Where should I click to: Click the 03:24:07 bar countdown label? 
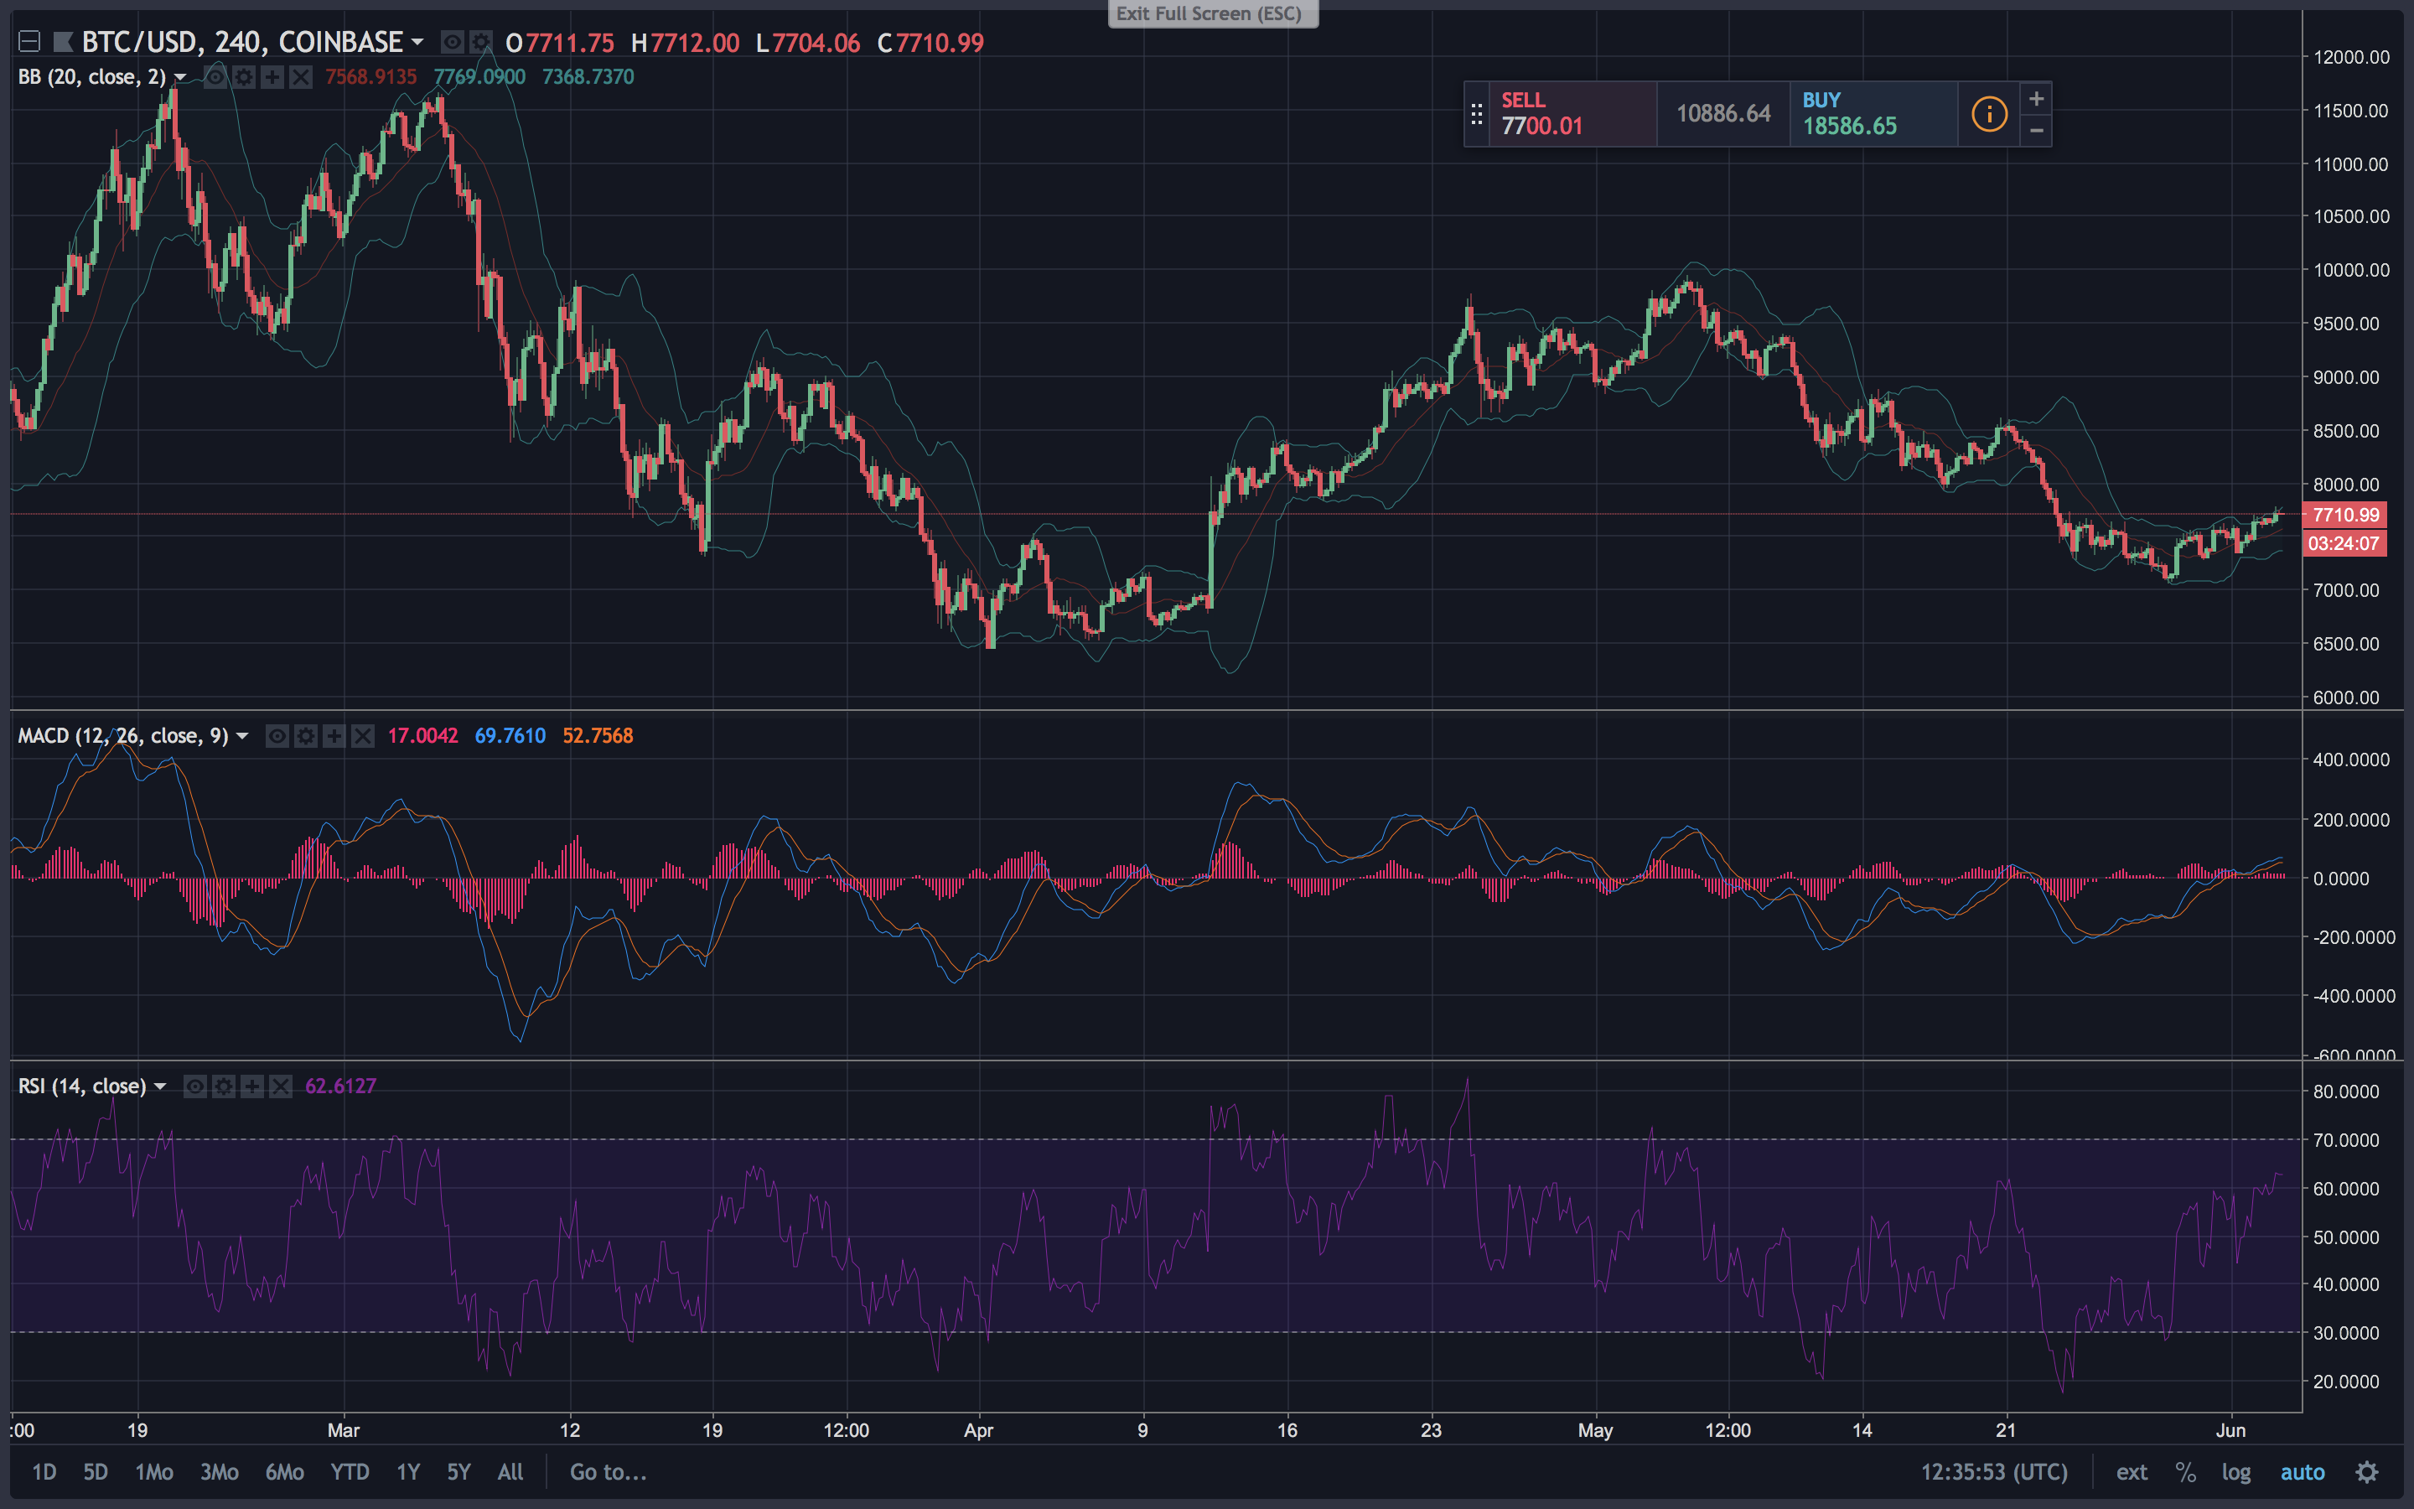2344,544
